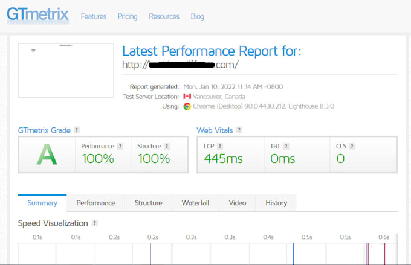
Task: Click the Chrome browser icon
Action: 187,106
